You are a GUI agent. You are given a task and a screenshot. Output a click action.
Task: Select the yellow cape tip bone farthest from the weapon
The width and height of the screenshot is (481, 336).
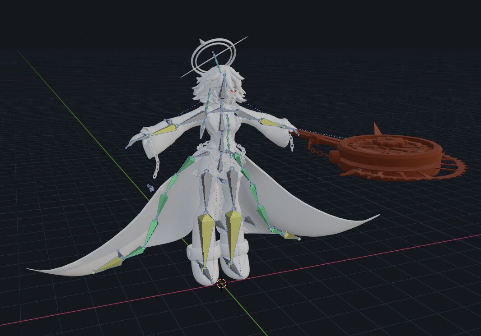(107, 265)
